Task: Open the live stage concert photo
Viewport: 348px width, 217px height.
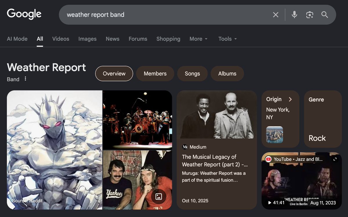Action: click(137, 120)
